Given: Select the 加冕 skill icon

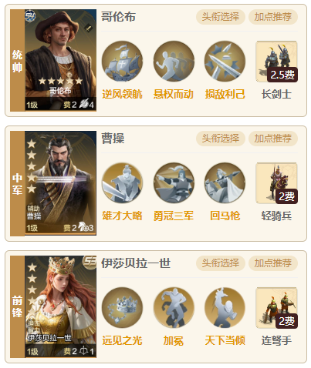Looking at the screenshot, I should click(x=174, y=308).
